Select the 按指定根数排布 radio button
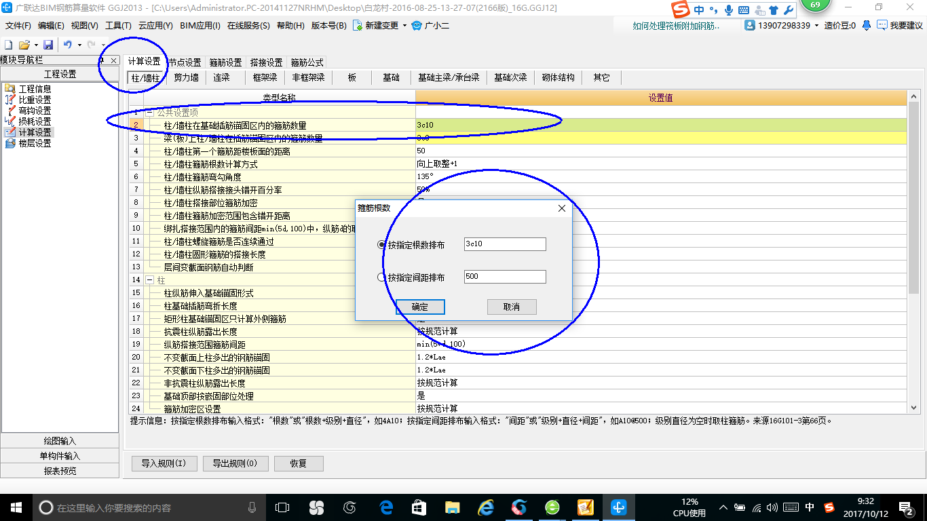This screenshot has height=521, width=927. tap(381, 245)
